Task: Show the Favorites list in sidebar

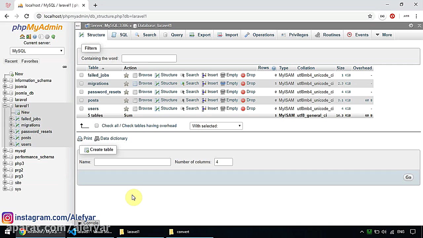Action: 30,61
